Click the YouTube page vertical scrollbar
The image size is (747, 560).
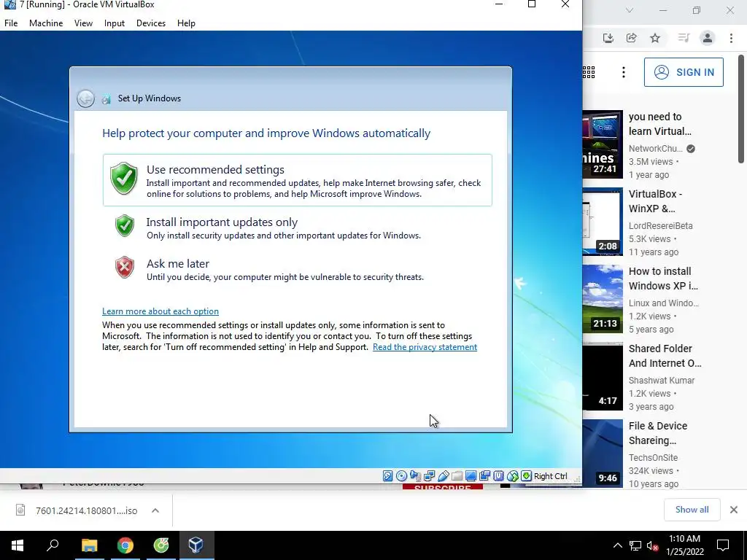pos(741,109)
